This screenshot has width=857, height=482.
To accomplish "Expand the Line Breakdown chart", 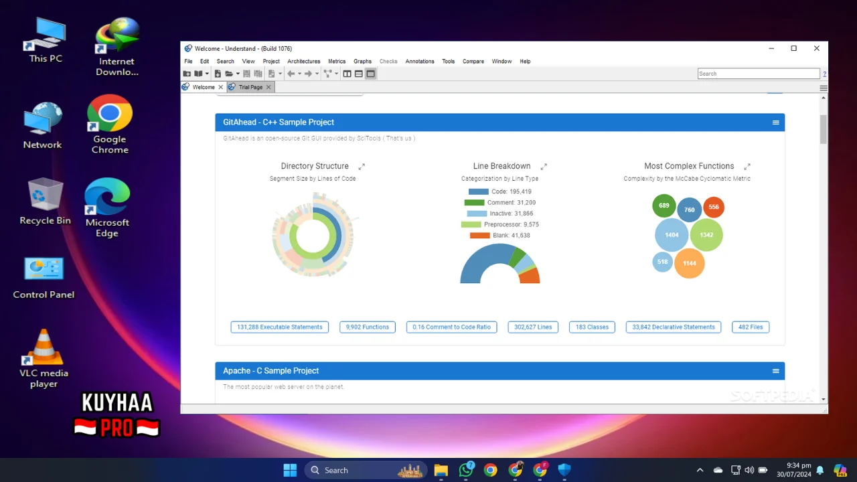I will (x=544, y=166).
